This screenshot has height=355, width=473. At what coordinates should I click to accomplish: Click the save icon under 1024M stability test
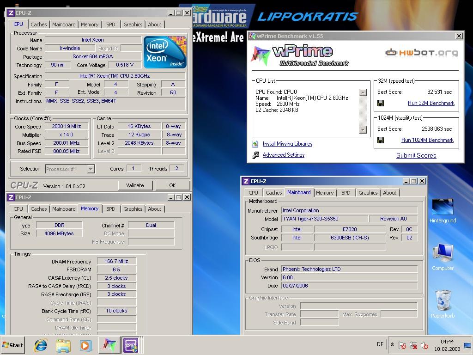coord(381,140)
